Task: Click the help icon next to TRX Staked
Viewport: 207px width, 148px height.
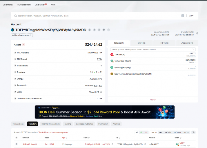Action: (15, 59)
